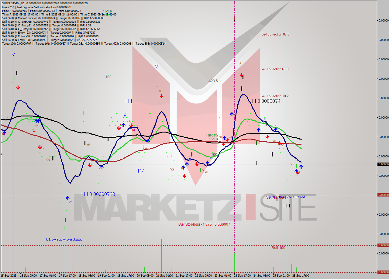
Task: Select '21 Sep 17:00' on the time axis
Action: (184, 276)
